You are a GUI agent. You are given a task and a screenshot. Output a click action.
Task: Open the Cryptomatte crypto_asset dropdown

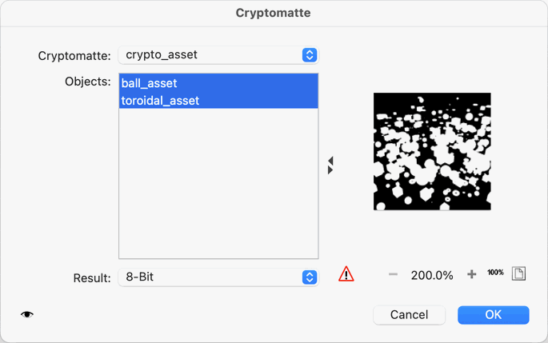click(x=218, y=55)
